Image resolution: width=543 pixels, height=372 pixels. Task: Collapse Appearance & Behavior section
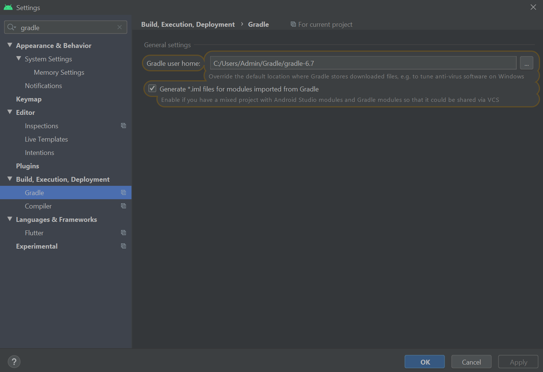(x=10, y=45)
